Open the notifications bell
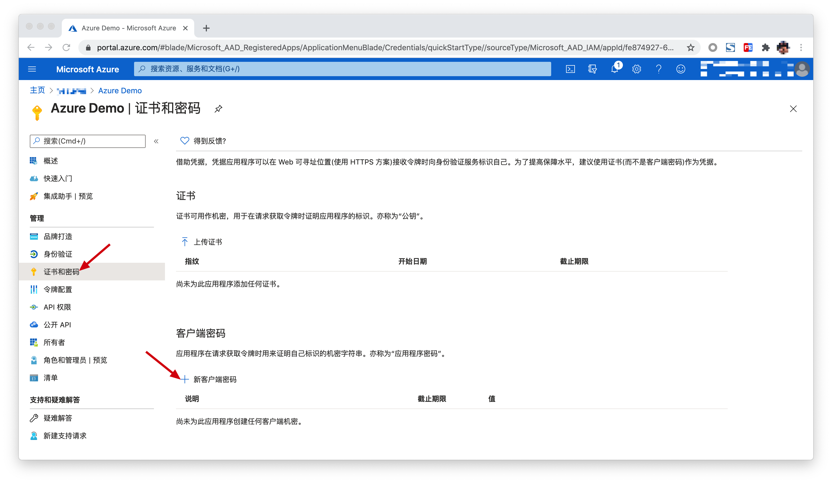The height and width of the screenshot is (483, 832). tap(614, 69)
